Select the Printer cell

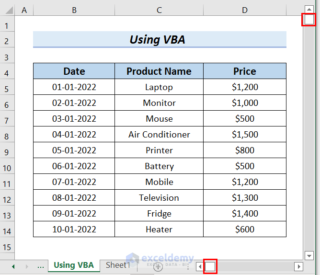pyautogui.click(x=159, y=150)
